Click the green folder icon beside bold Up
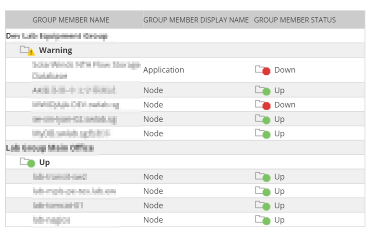This screenshot has width=369, height=232. coord(28,162)
